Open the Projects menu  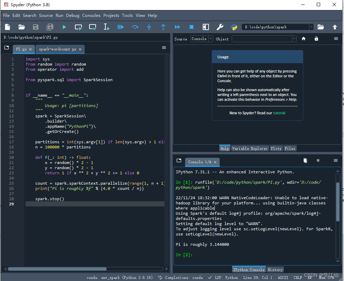pos(111,15)
